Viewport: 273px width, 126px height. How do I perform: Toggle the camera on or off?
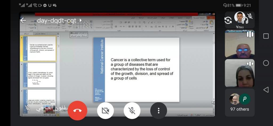pos(105,111)
